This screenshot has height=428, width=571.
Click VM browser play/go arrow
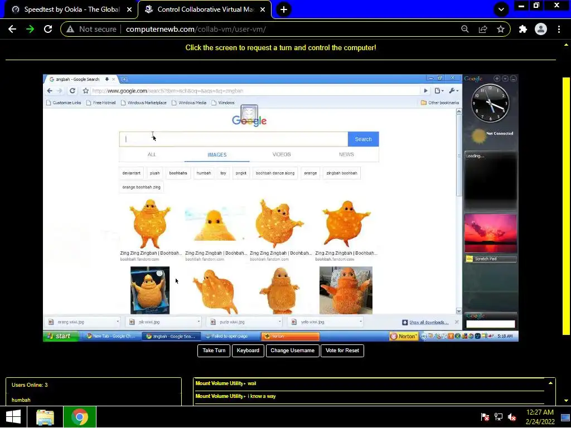[x=425, y=91]
